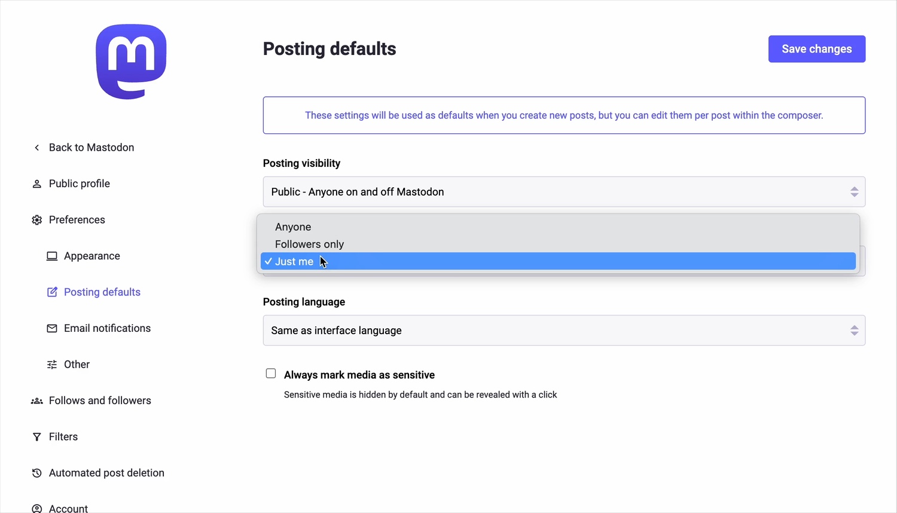This screenshot has height=513, width=897.
Task: Choose Anyone in the open dropdown list
Action: pyautogui.click(x=293, y=227)
